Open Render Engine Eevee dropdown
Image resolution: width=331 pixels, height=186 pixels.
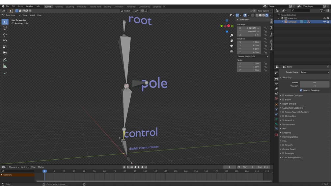click(315, 72)
